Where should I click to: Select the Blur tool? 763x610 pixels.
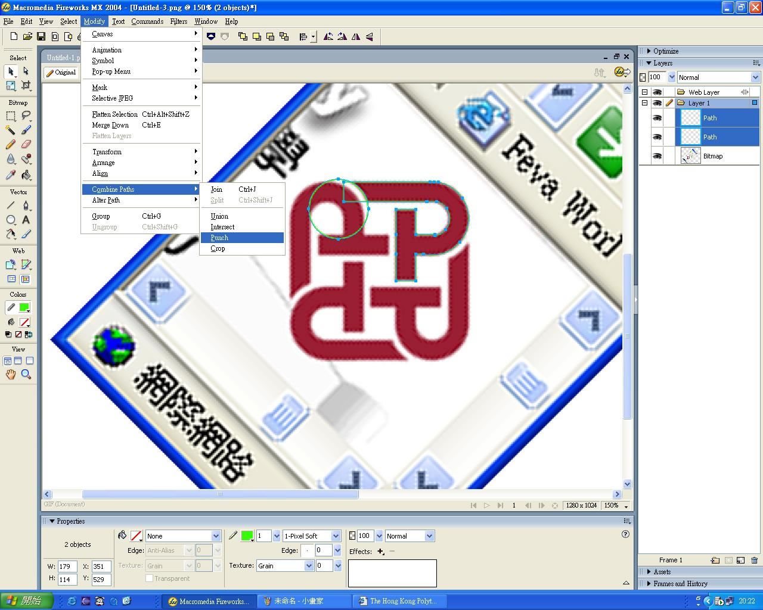point(11,159)
